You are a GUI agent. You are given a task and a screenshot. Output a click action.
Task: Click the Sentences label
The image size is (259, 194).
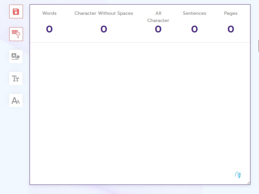click(194, 13)
